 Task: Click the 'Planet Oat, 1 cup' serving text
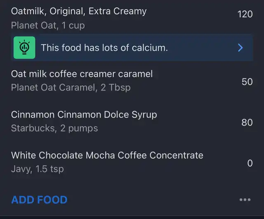pos(48,26)
